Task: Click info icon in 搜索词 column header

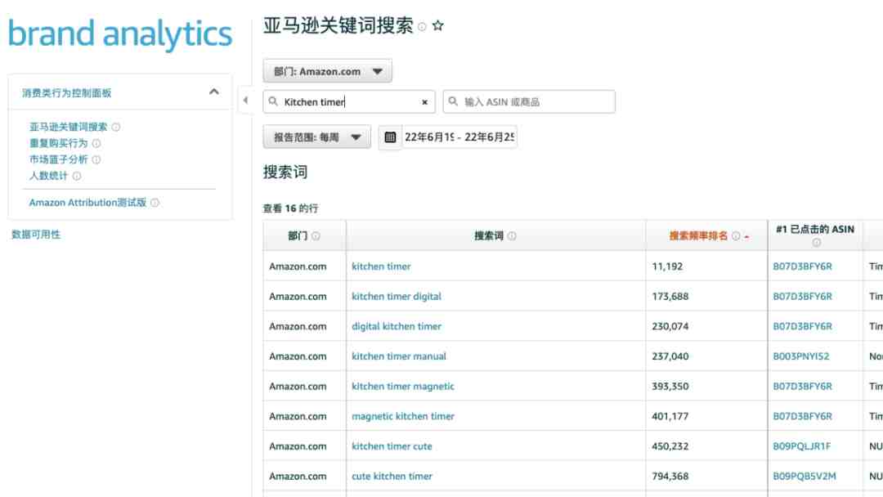Action: [x=512, y=236]
